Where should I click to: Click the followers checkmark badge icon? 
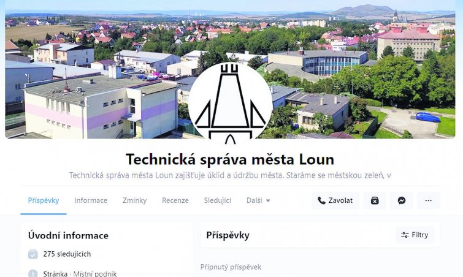[x=33, y=254]
